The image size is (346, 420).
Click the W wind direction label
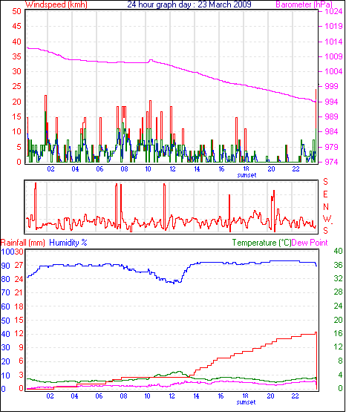pyautogui.click(x=327, y=219)
